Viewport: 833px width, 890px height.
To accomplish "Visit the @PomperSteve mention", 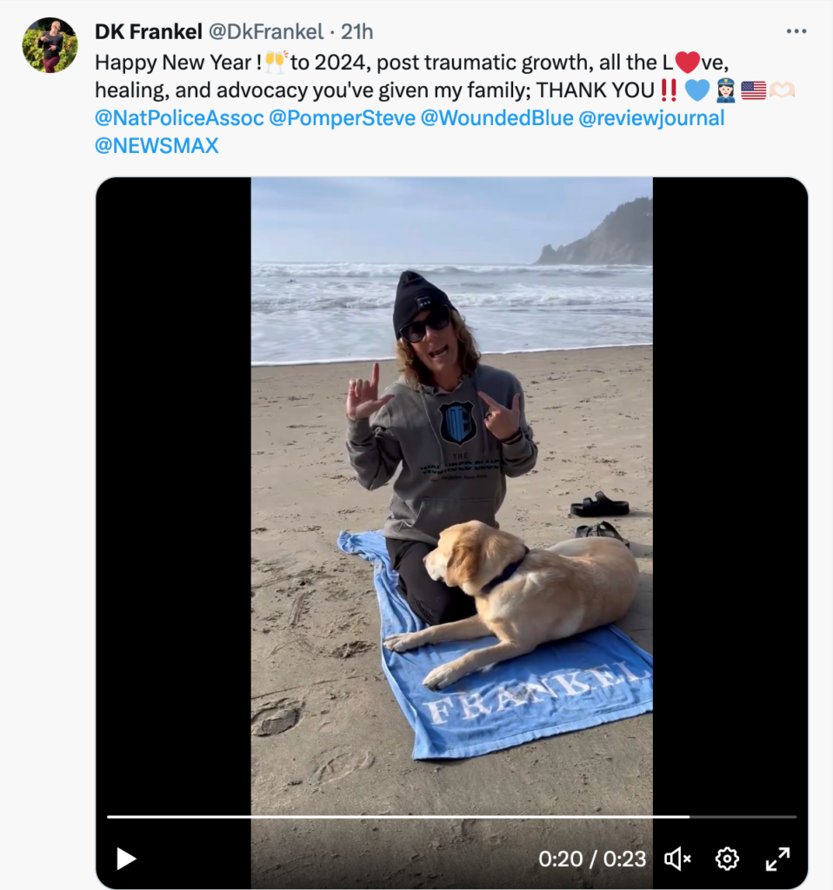I will [x=342, y=118].
